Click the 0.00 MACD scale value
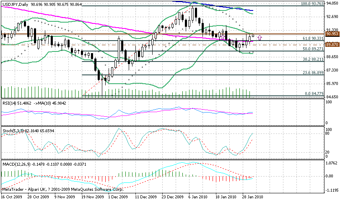This screenshot has height=200, width=340. coord(330,176)
